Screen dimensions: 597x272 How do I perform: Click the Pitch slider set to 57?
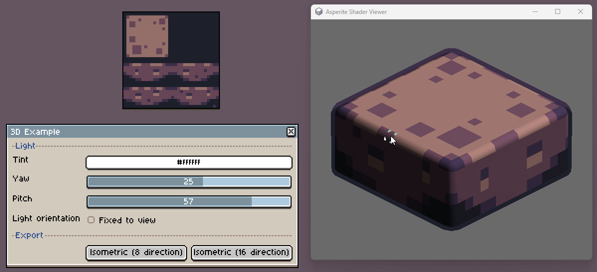pyautogui.click(x=189, y=201)
